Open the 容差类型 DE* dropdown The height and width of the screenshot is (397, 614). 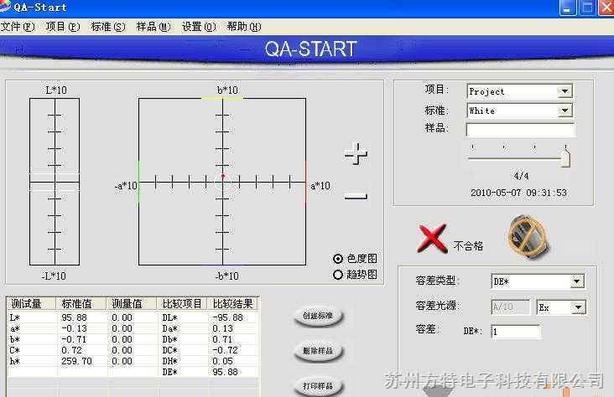[577, 281]
